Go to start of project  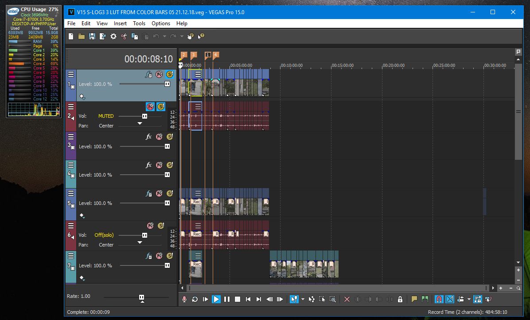pyautogui.click(x=248, y=299)
